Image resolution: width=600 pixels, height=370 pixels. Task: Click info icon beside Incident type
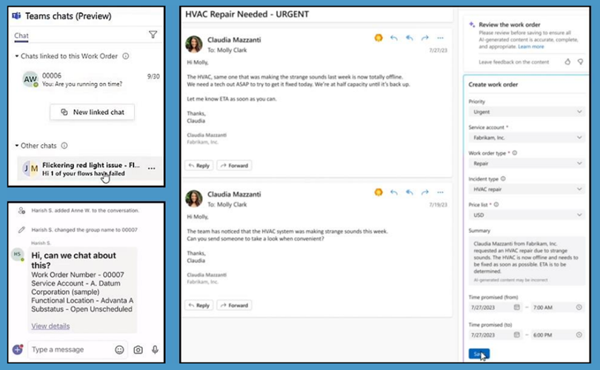503,178
